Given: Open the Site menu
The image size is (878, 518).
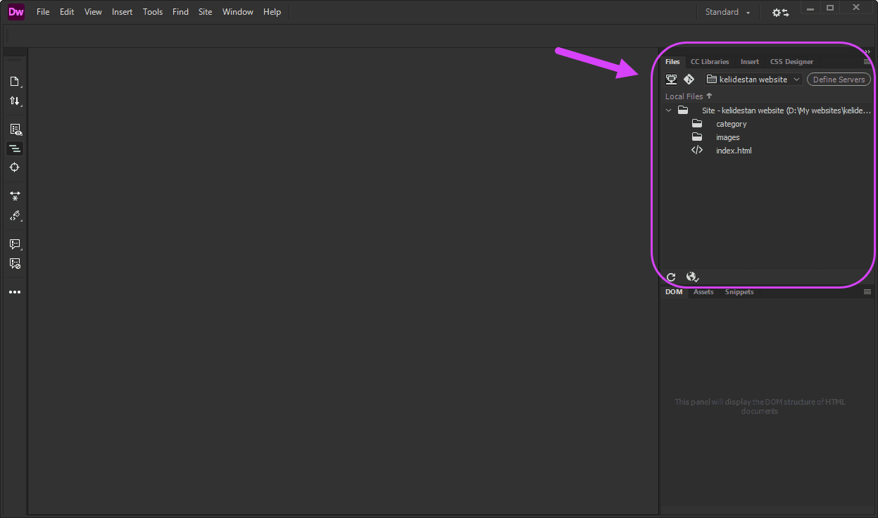Looking at the screenshot, I should click(205, 12).
